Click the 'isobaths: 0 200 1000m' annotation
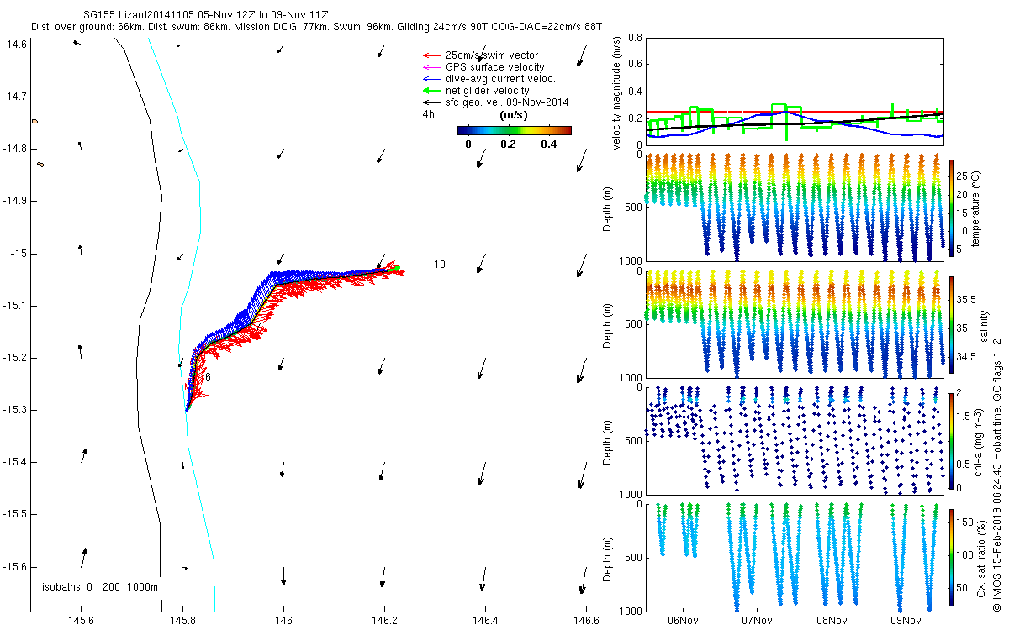 tap(100, 586)
